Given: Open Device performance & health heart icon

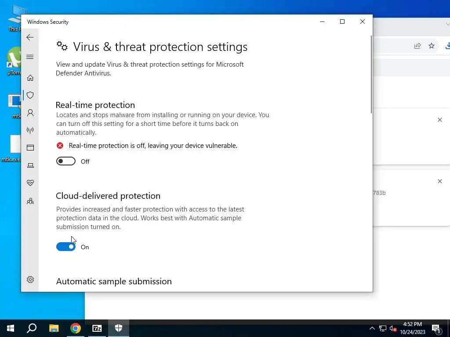Looking at the screenshot, I should click(x=30, y=183).
